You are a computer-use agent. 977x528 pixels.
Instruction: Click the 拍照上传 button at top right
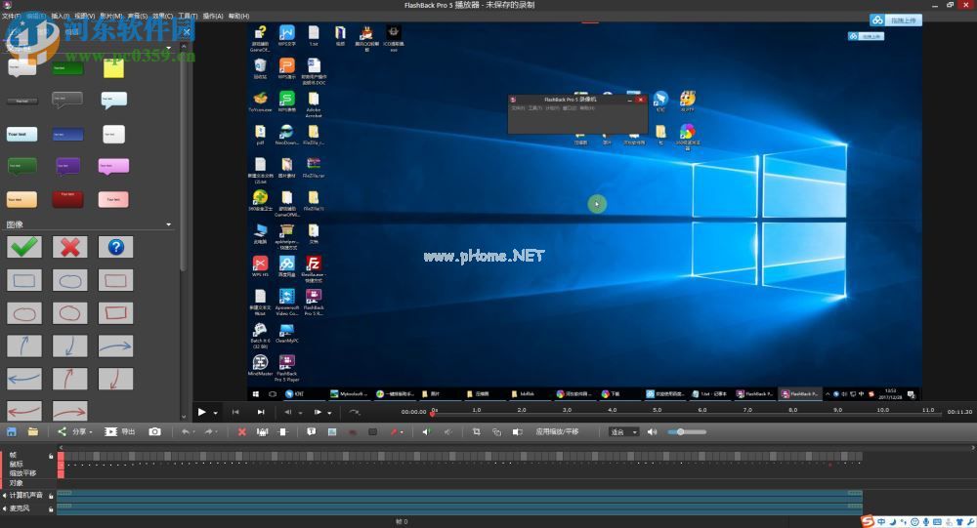(x=895, y=20)
